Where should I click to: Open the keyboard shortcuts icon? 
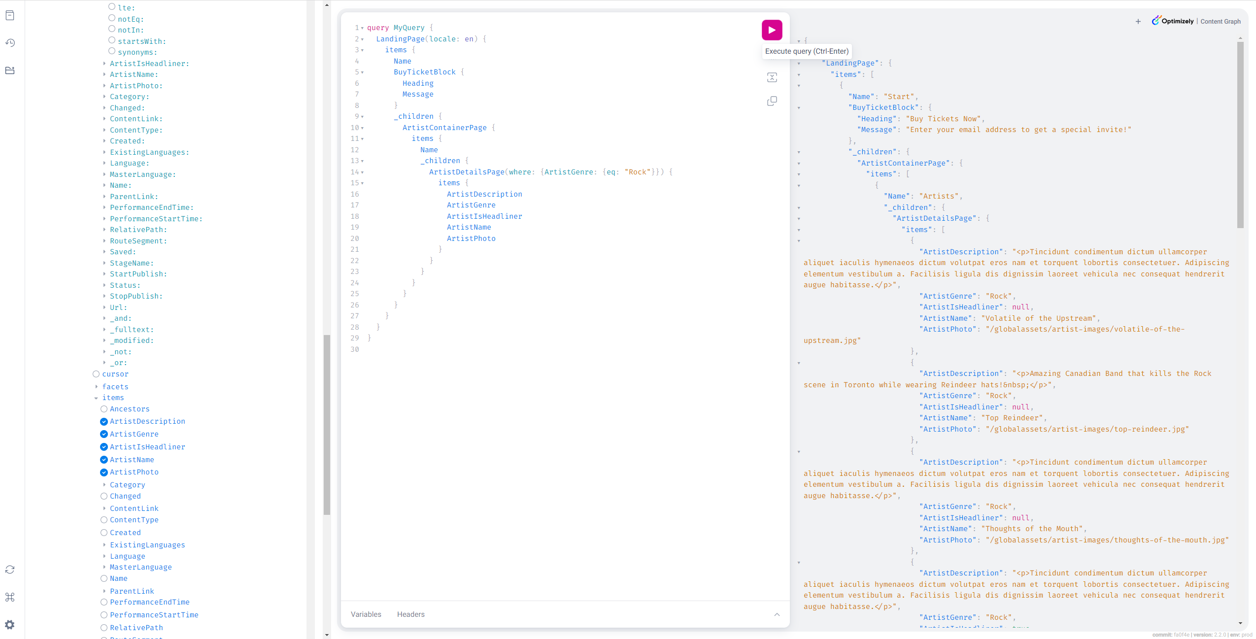[x=10, y=597]
